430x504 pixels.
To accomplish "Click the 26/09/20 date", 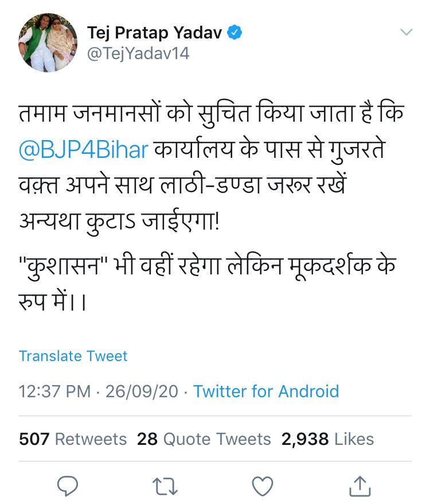I will coord(141,391).
